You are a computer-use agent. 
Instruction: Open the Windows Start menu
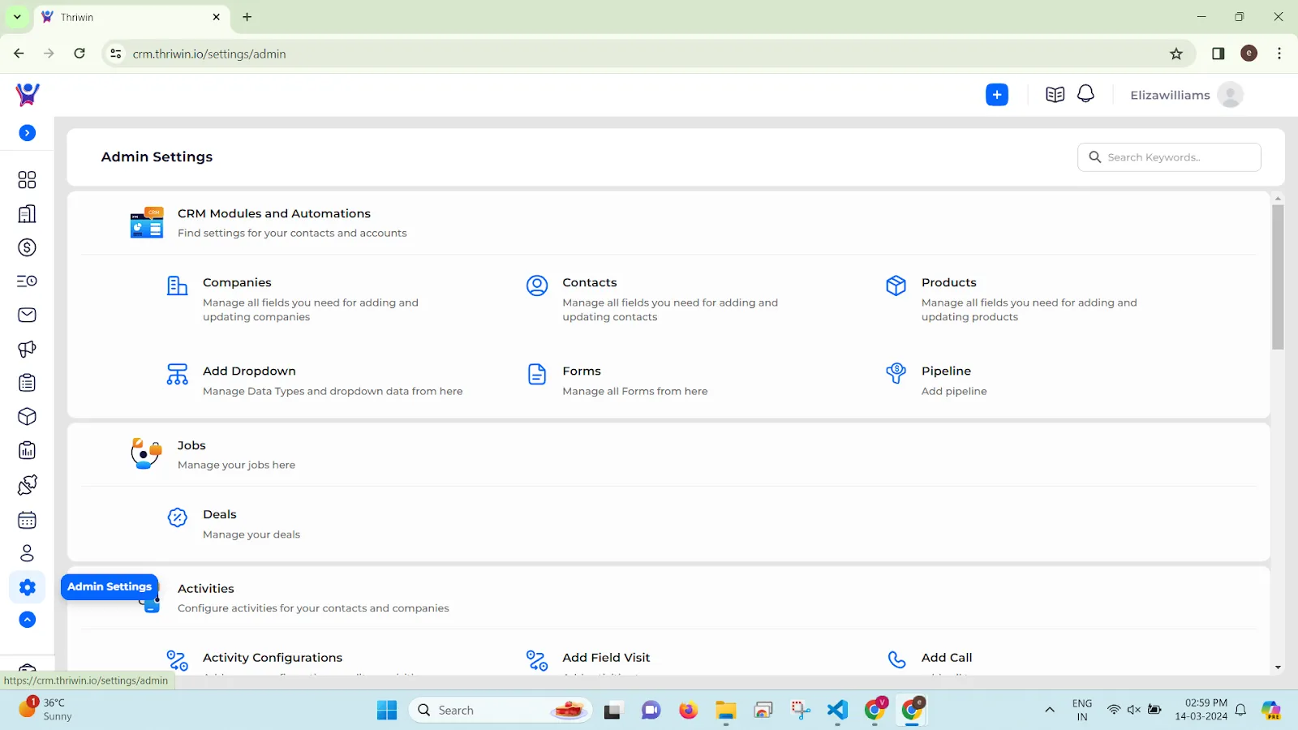tap(387, 711)
